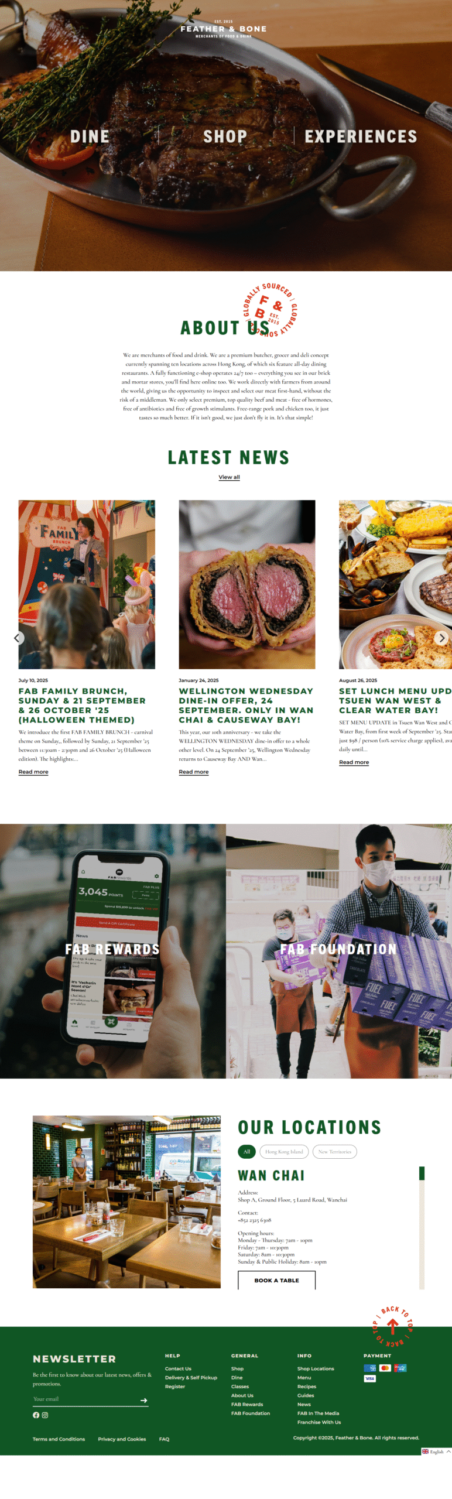
Task: Select the All locations filter
Action: pyautogui.click(x=246, y=1151)
